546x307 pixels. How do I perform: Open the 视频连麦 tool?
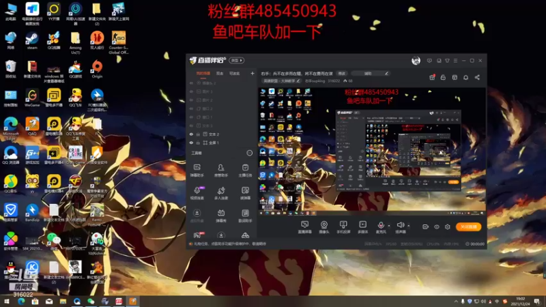tap(197, 193)
